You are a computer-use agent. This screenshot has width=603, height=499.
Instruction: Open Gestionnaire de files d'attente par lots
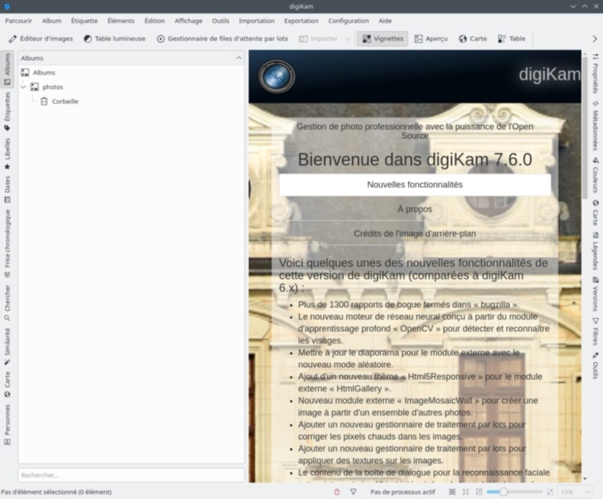point(222,38)
